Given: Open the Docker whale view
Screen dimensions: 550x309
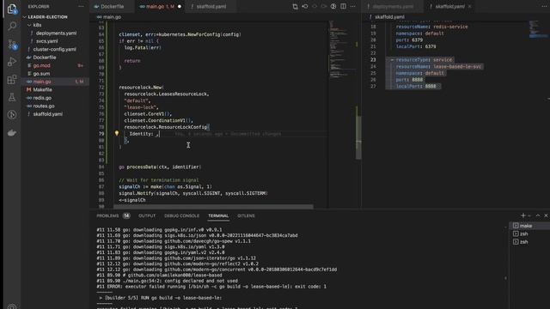Looking at the screenshot, I should coord(12,133).
